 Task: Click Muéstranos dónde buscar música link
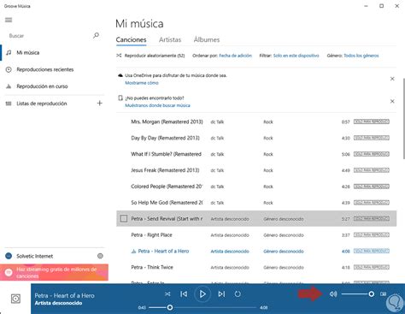point(157,105)
